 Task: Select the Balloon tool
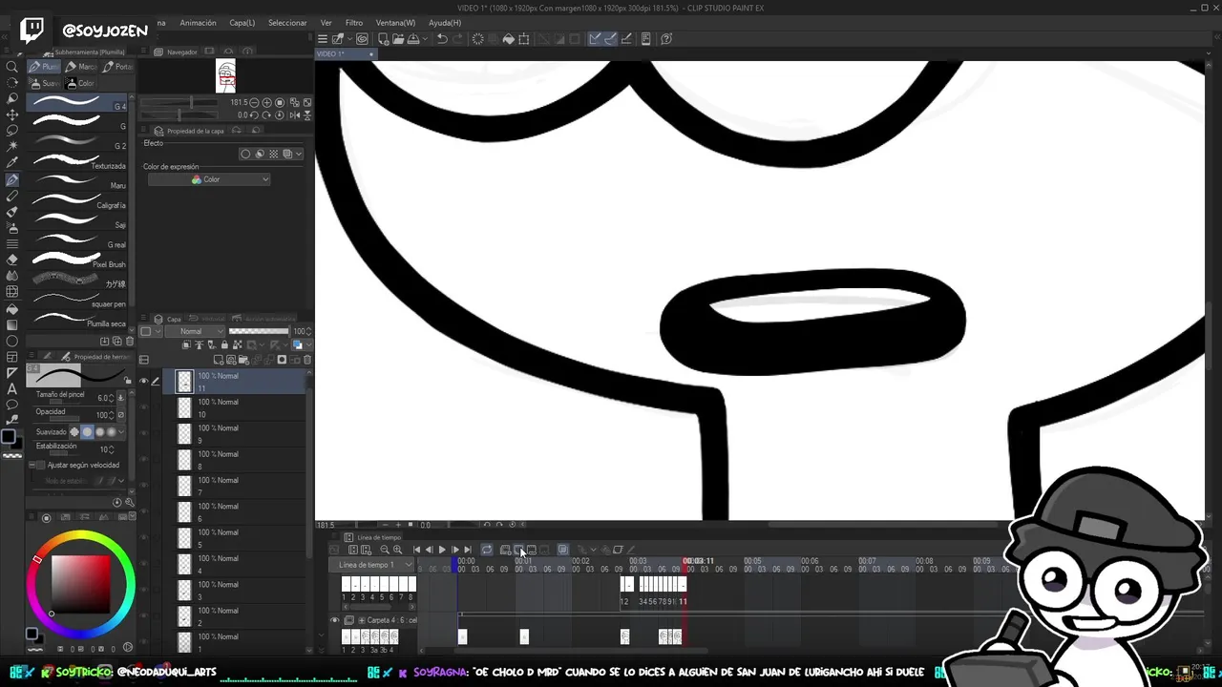click(x=12, y=405)
